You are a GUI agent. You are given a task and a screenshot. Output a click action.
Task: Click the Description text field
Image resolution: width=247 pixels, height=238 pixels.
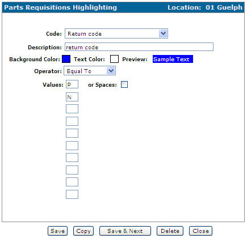139,47
